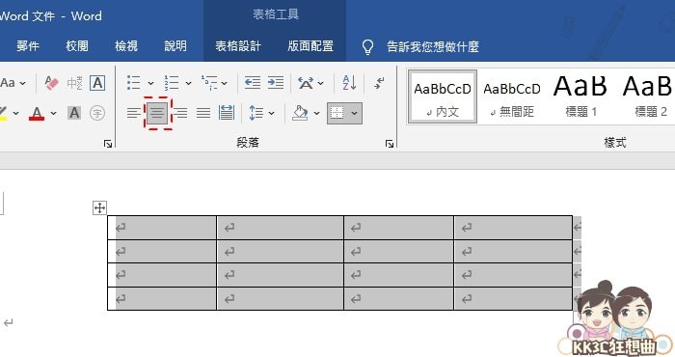Increase paragraph indent
The height and width of the screenshot is (357, 675).
[x=276, y=82]
